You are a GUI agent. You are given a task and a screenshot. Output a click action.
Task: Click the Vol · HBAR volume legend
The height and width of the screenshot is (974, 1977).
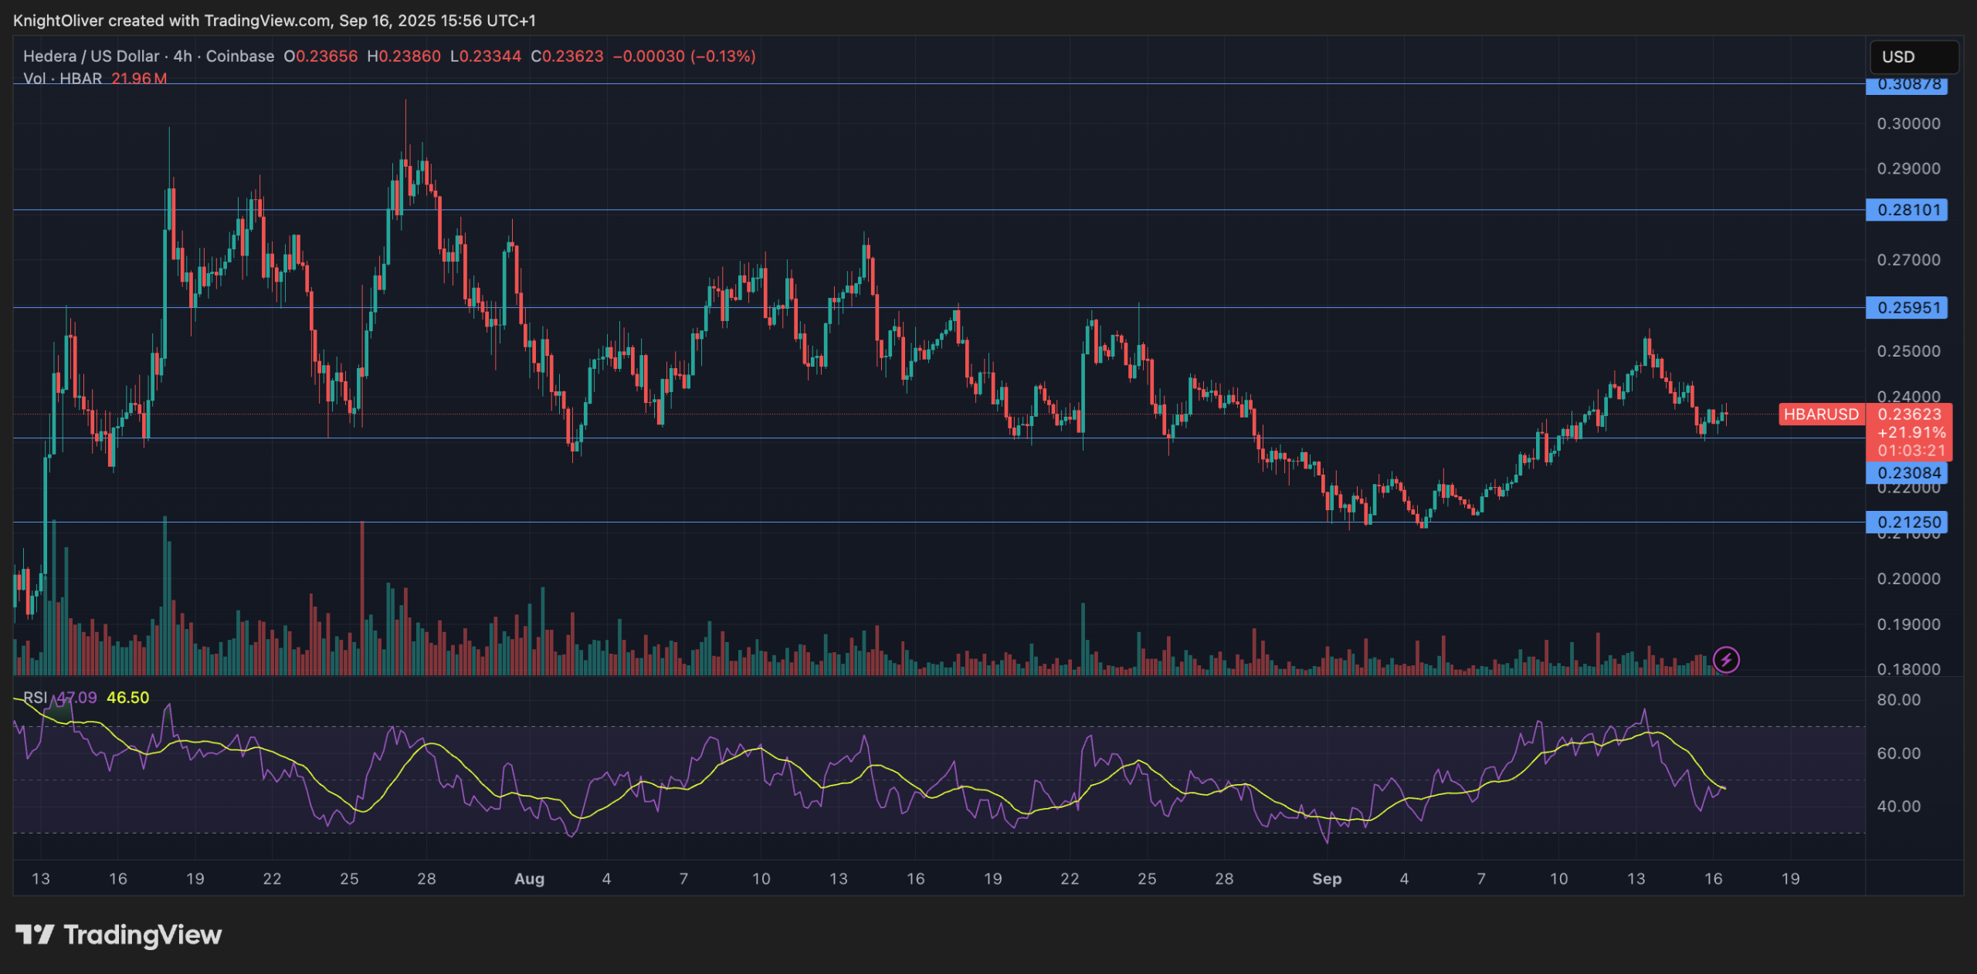[x=62, y=79]
